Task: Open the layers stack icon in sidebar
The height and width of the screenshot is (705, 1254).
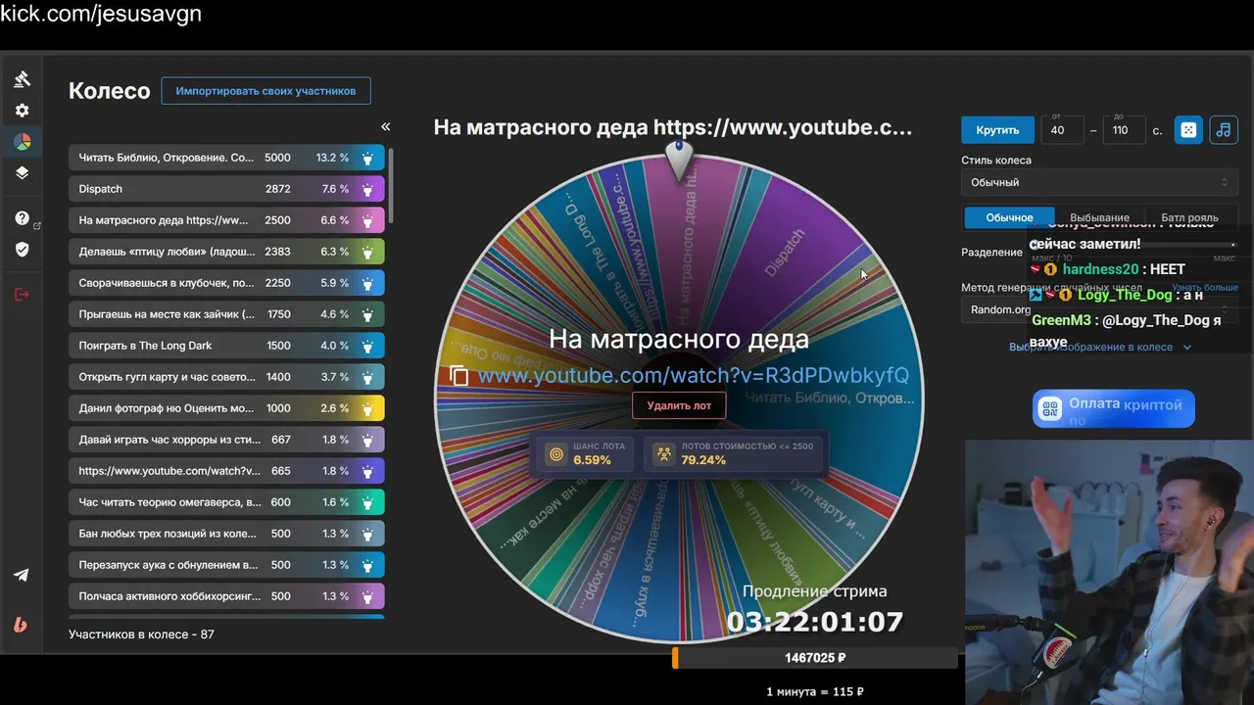Action: click(22, 173)
